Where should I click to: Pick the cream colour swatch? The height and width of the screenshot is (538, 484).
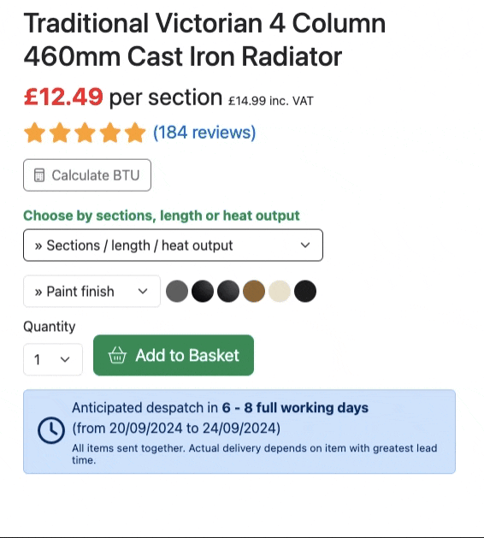[280, 292]
